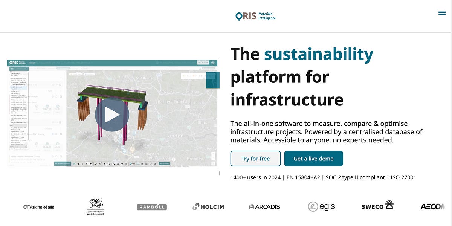Click the AtkinsRéalis partner logo
The height and width of the screenshot is (226, 452).
click(x=39, y=206)
